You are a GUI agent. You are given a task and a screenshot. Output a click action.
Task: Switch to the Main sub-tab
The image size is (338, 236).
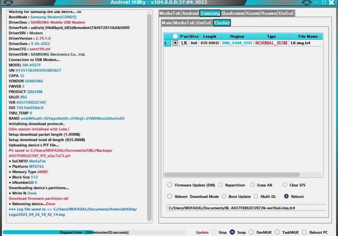pyautogui.click(x=167, y=23)
